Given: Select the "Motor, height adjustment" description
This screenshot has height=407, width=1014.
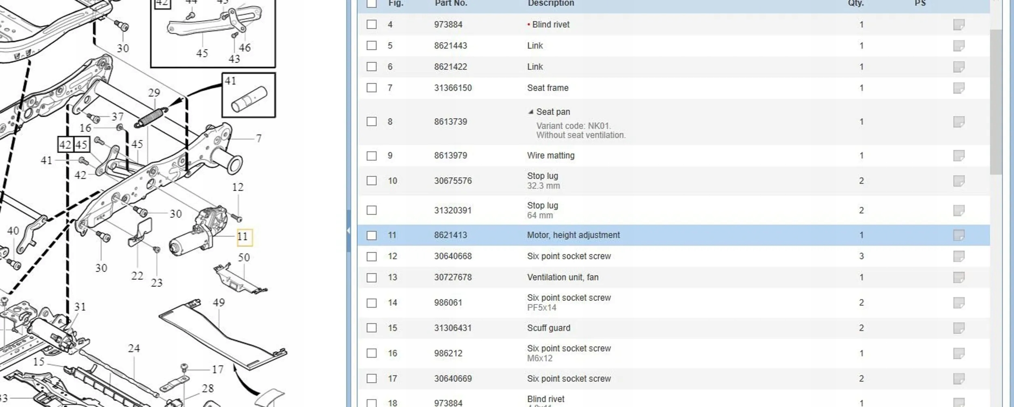Looking at the screenshot, I should [x=573, y=235].
